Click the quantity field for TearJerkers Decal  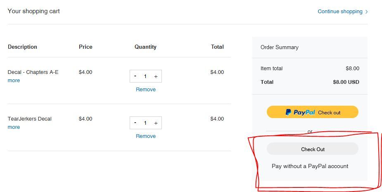[x=145, y=123]
